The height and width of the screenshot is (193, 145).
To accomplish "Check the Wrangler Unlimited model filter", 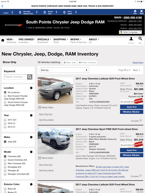I will coord(5,174).
